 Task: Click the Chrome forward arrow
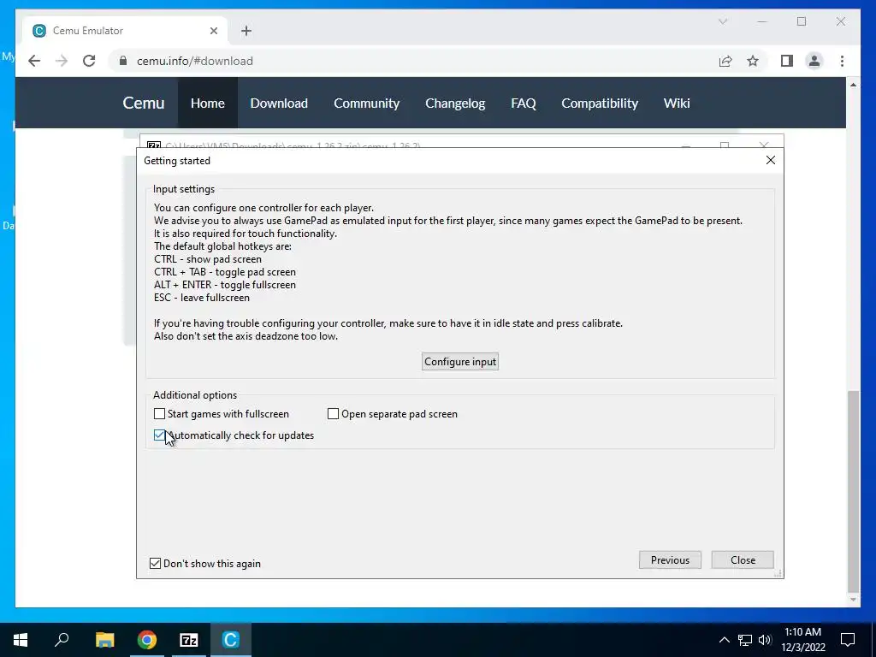pos(62,61)
